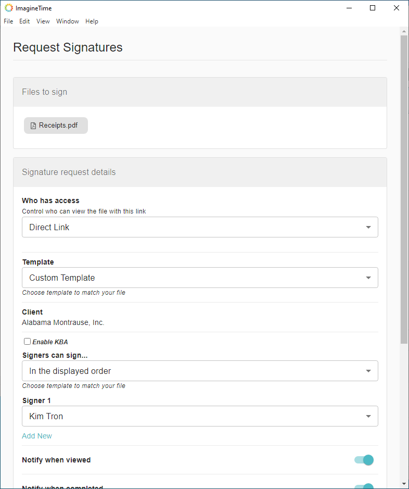The image size is (409, 489).
Task: Click the Who has access dropdown arrow
Action: [368, 228]
